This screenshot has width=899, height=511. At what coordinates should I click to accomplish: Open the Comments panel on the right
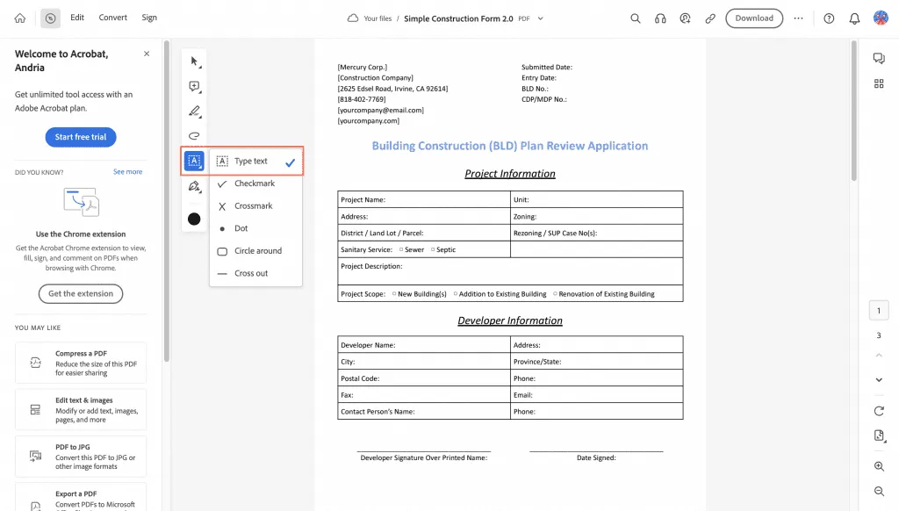(x=879, y=58)
